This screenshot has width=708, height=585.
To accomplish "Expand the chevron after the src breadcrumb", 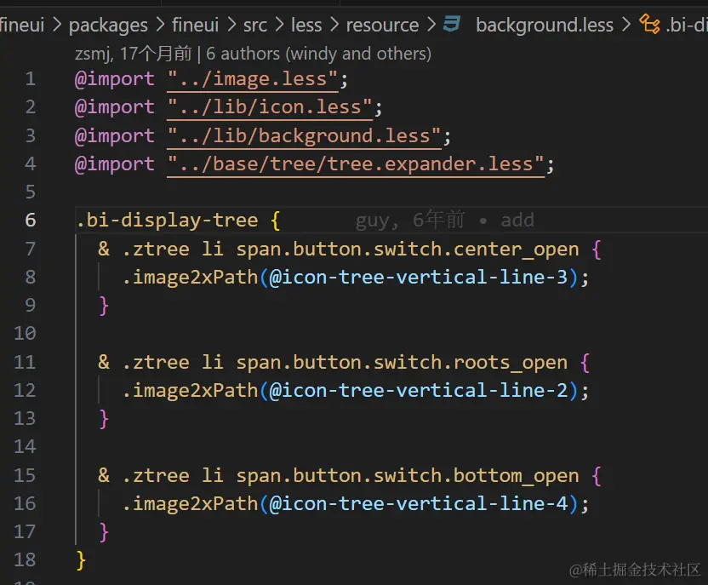I will [x=279, y=25].
